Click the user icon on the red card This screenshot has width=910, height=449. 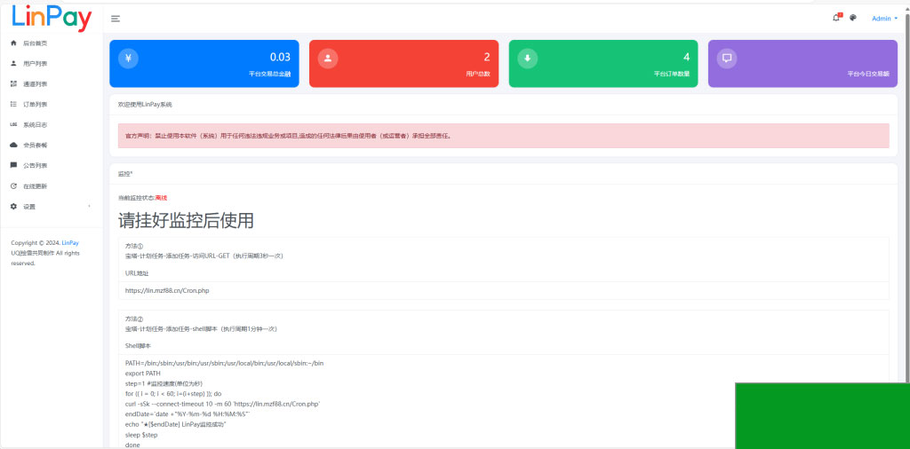click(328, 58)
